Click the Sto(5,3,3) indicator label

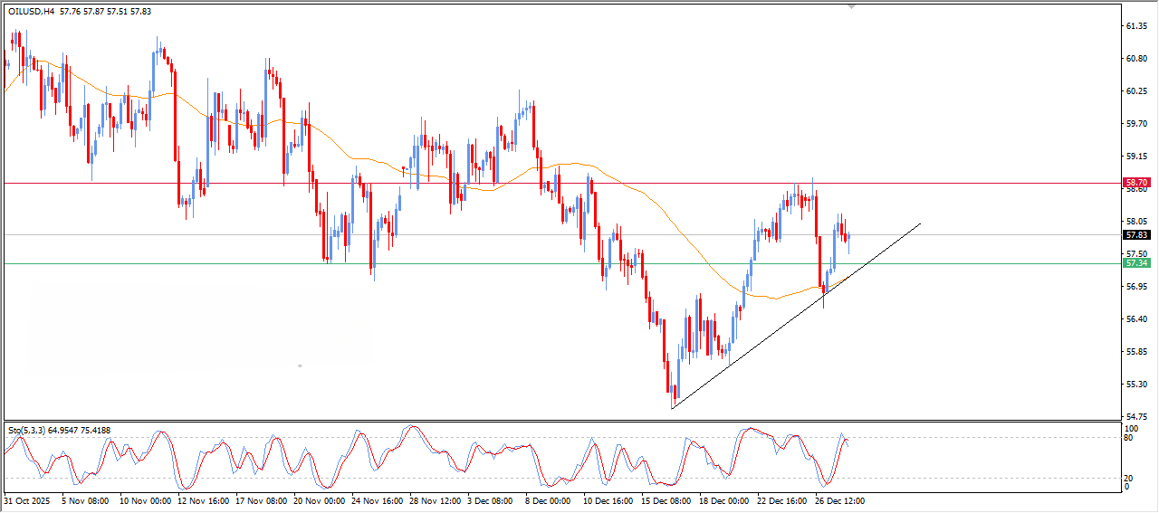pyautogui.click(x=27, y=430)
